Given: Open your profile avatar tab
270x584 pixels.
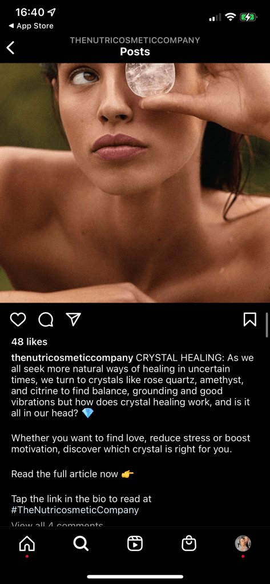Looking at the screenshot, I should (243, 543).
